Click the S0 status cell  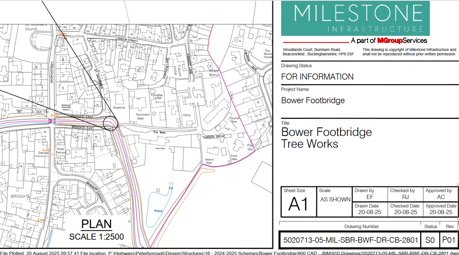[x=430, y=240]
